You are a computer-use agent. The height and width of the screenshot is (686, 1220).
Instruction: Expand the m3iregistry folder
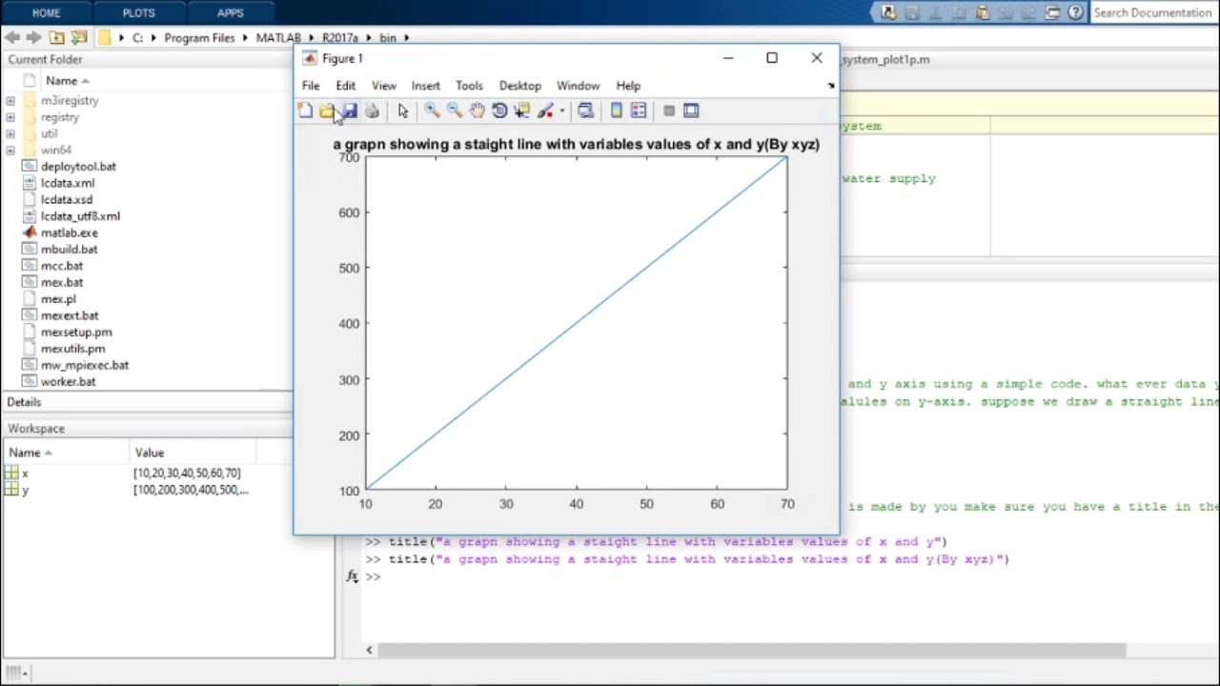point(10,101)
